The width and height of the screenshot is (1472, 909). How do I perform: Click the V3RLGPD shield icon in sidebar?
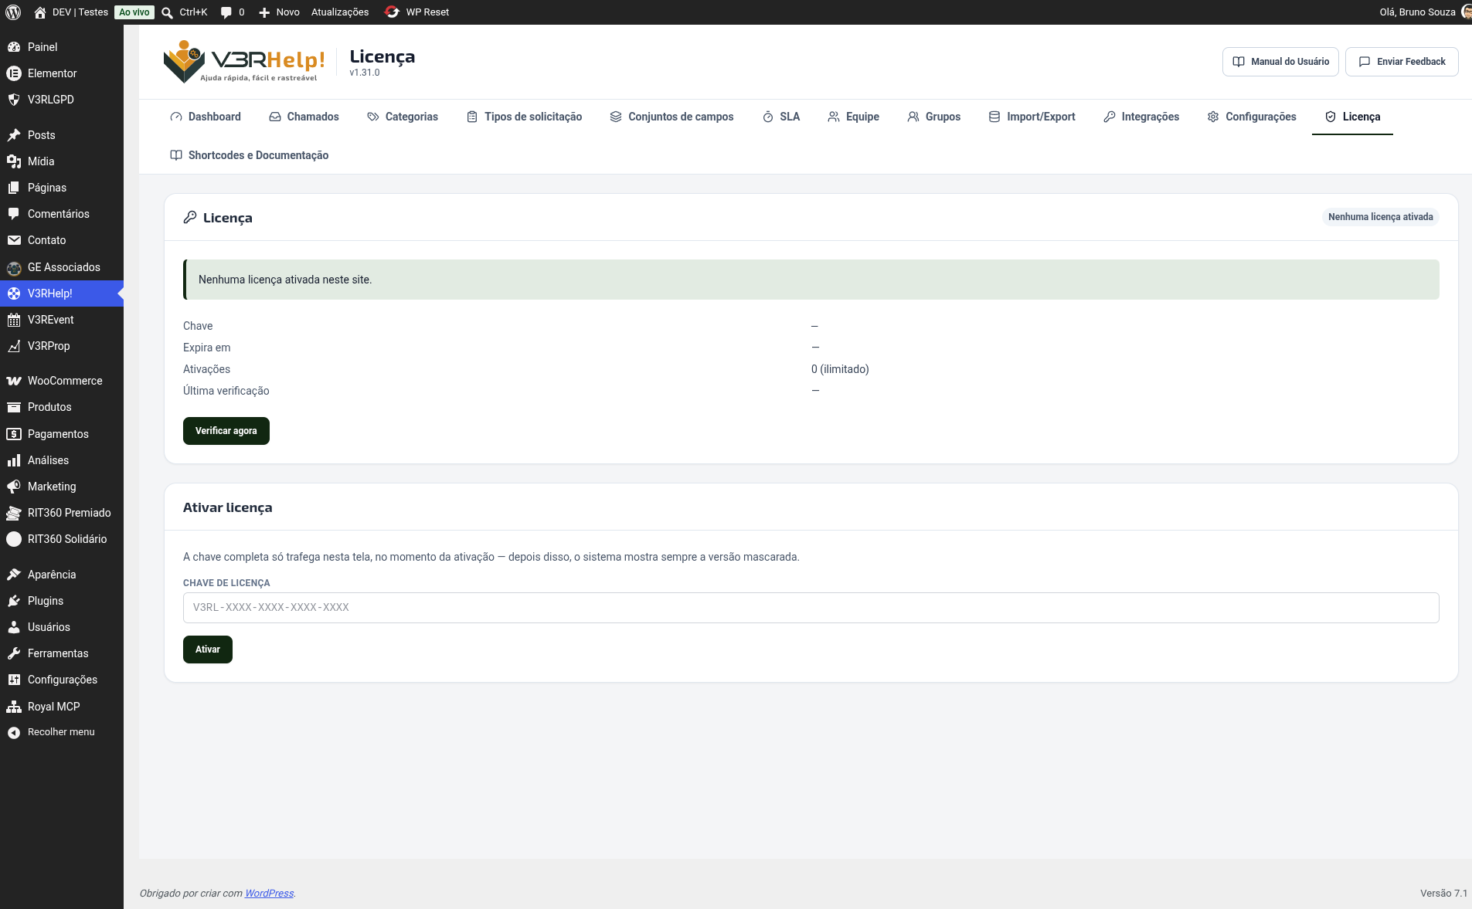[14, 100]
